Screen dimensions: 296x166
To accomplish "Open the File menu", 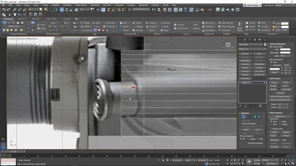I will pos(3,5).
